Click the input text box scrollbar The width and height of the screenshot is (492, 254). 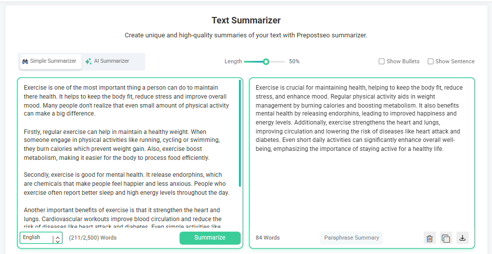coord(240,133)
